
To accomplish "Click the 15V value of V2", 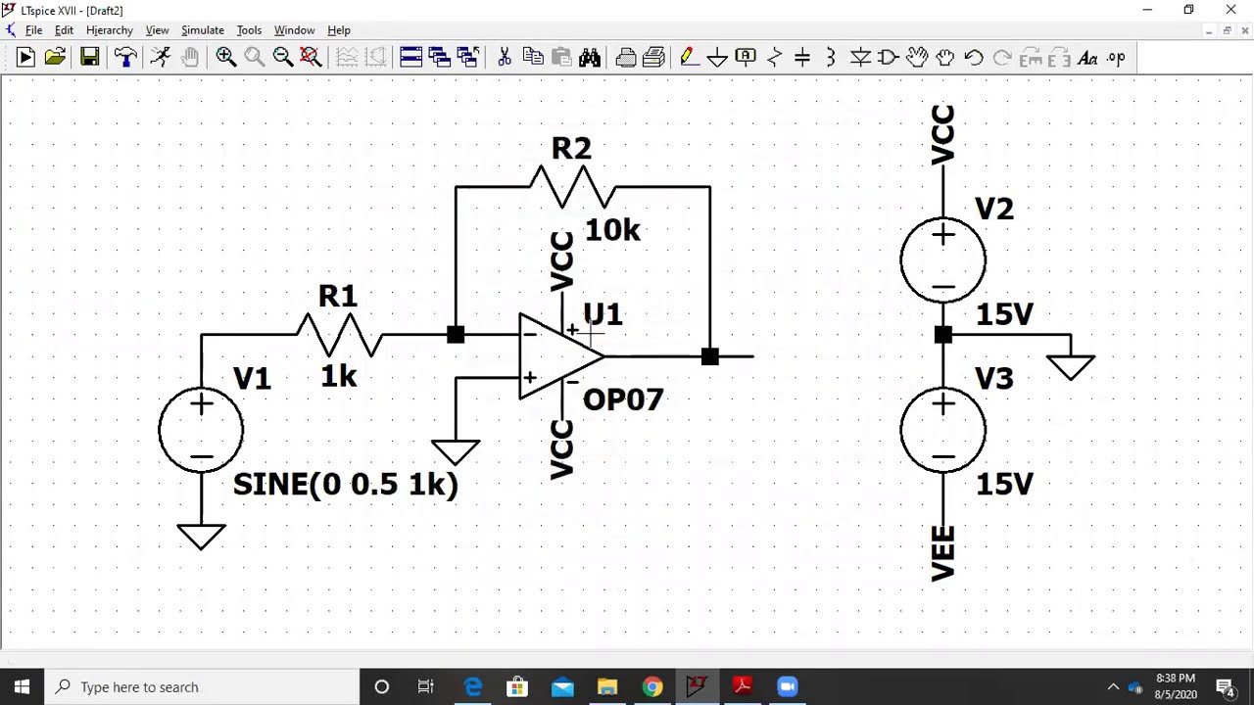I will [1004, 314].
